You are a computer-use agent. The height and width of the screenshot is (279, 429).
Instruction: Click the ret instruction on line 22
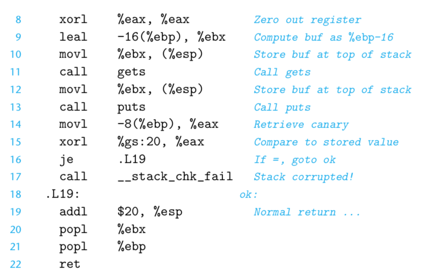point(70,265)
